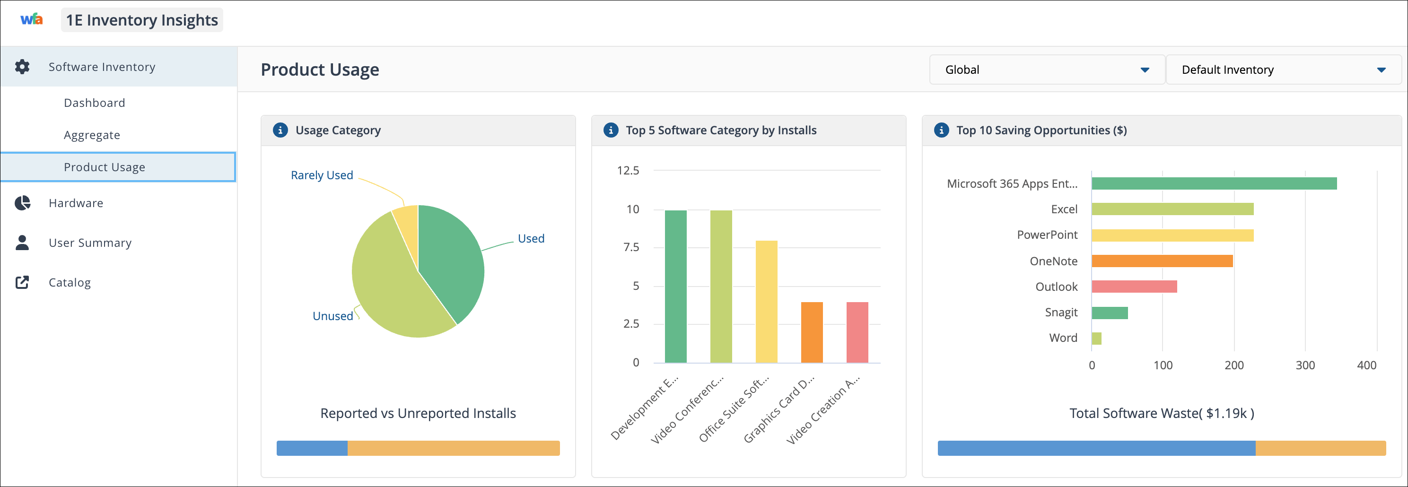Open the Aggregate menu item
The height and width of the screenshot is (487, 1408).
pos(92,135)
